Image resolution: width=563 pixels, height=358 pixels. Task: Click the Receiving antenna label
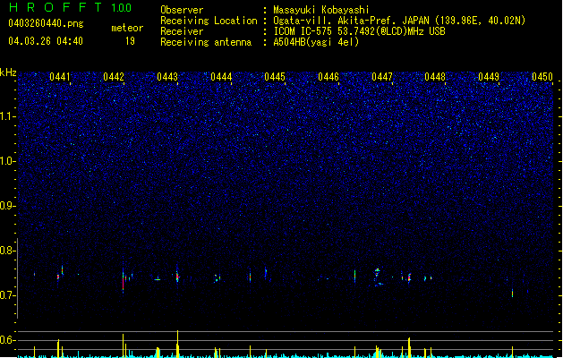coord(206,42)
